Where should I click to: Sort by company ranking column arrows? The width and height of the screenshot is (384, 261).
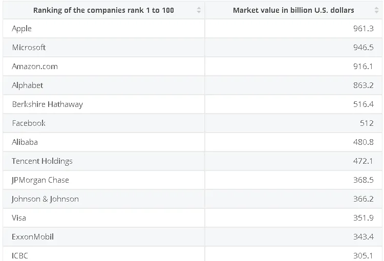199,10
